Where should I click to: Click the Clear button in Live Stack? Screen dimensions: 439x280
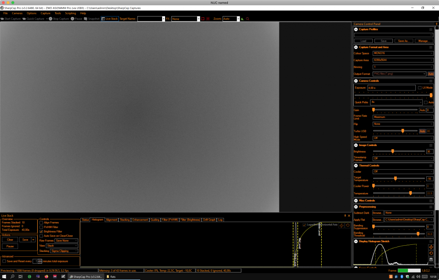(x=10, y=240)
